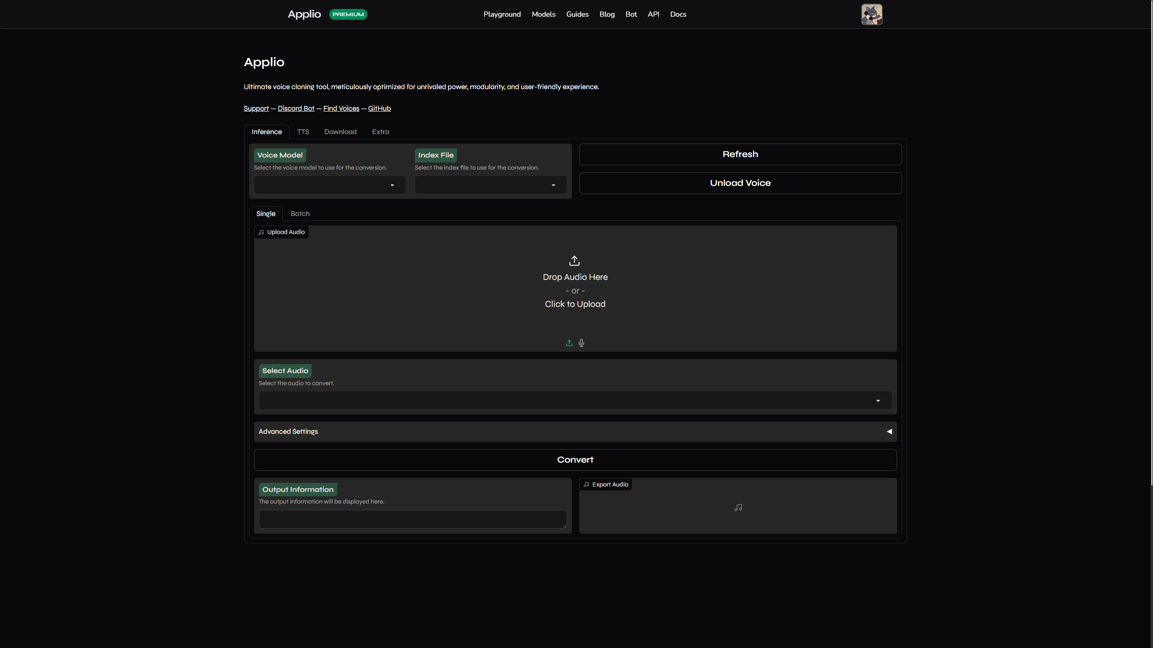The image size is (1153, 648).
Task: Click the Refresh button
Action: 740,154
